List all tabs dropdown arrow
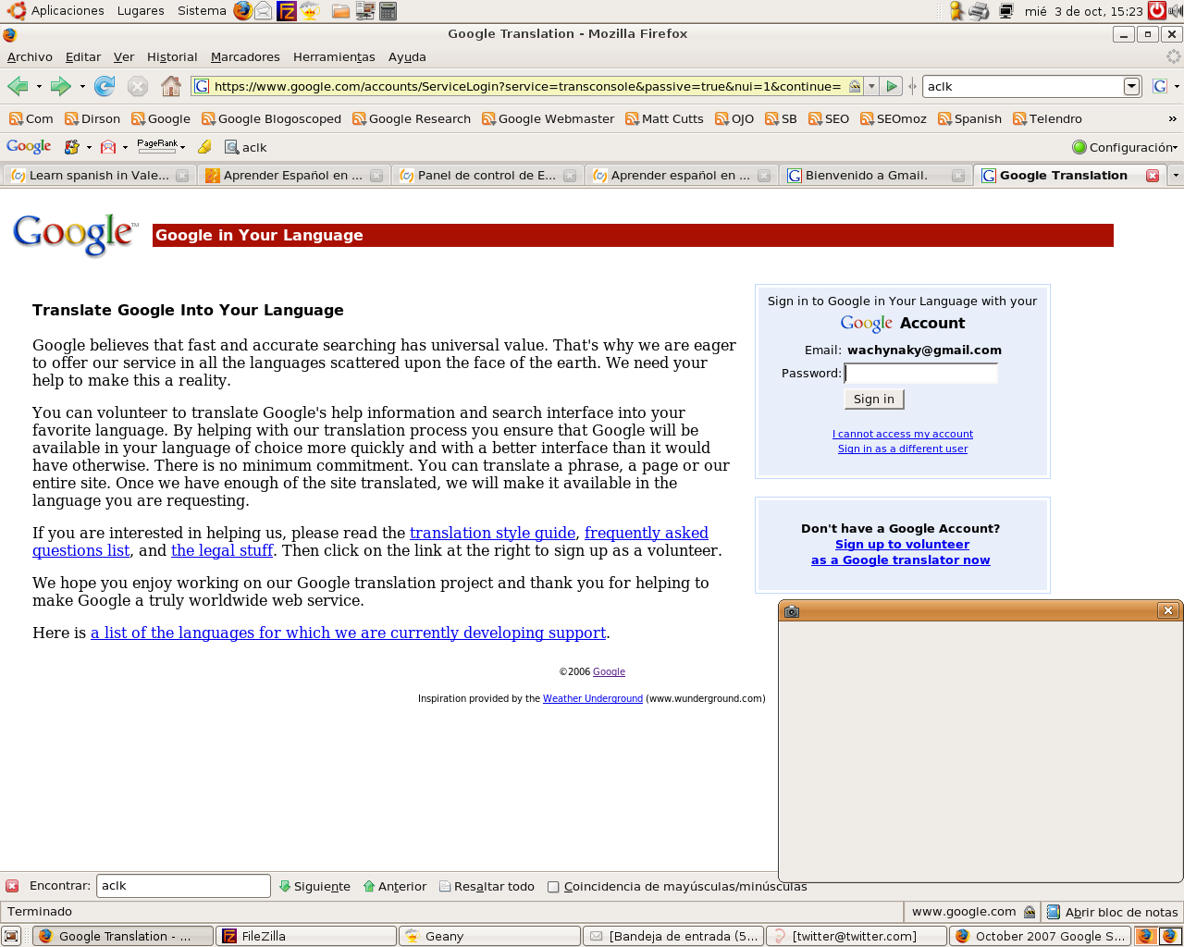1184x947 pixels. pyautogui.click(x=1176, y=175)
